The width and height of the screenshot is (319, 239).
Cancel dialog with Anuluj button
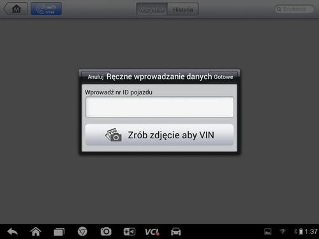[96, 76]
